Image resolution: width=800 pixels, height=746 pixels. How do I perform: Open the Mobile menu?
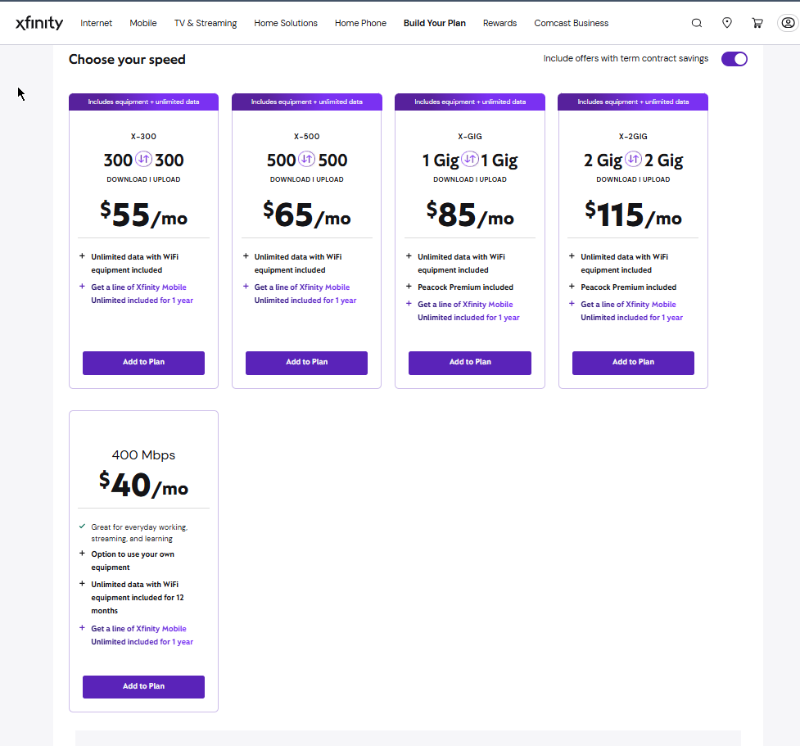pos(142,23)
